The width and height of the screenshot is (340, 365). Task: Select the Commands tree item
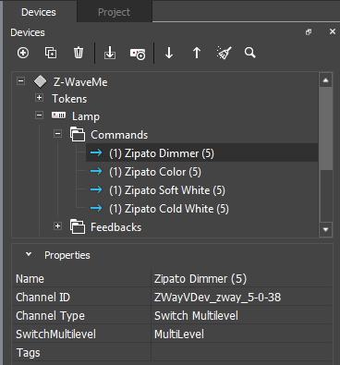(119, 135)
